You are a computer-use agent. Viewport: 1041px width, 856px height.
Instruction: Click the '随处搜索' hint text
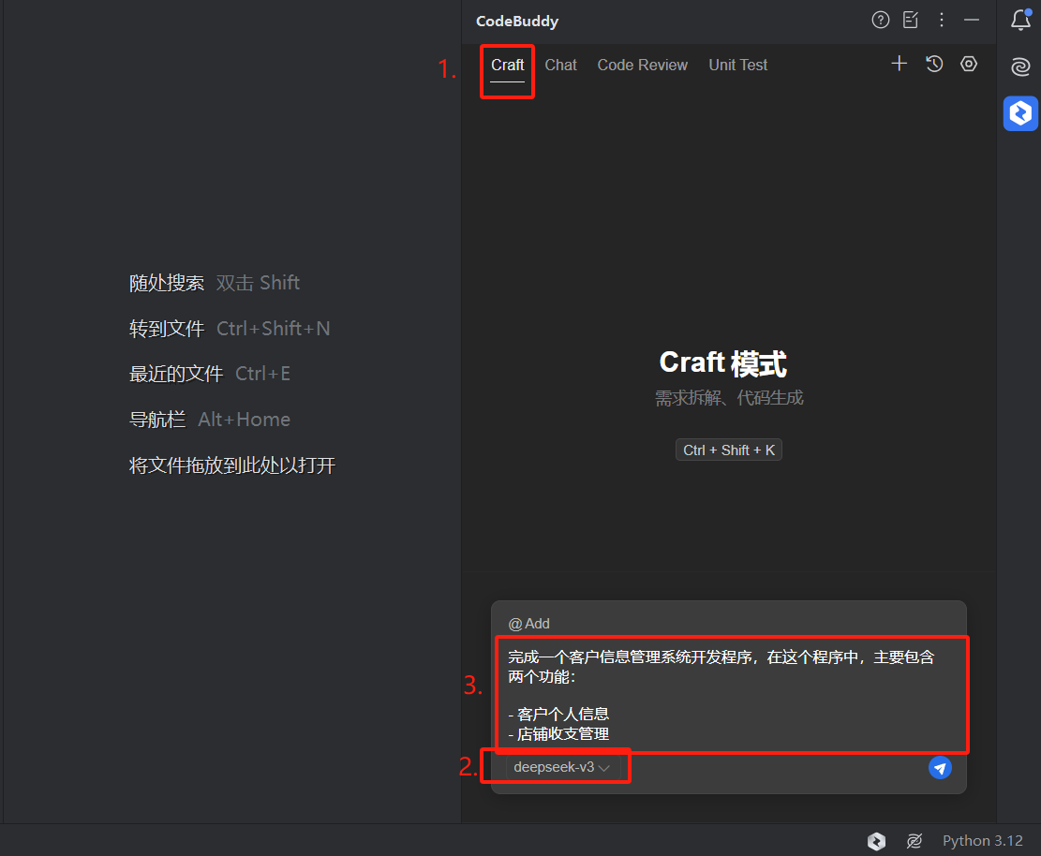point(167,283)
